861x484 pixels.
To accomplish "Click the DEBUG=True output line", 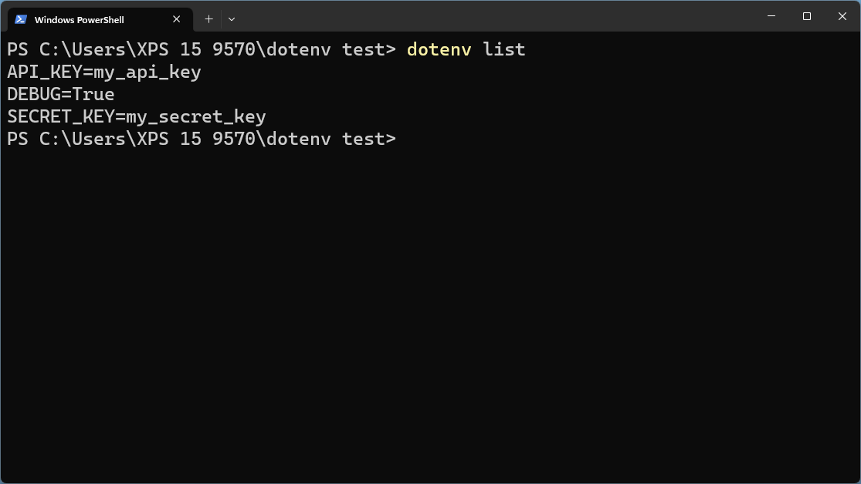I will (60, 94).
